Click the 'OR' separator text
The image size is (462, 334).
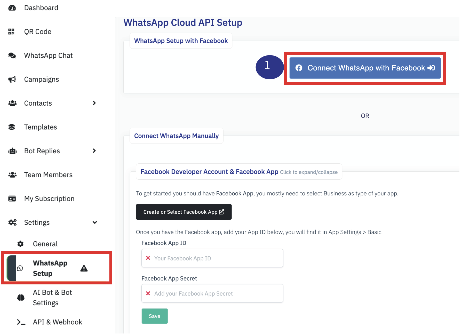[365, 116]
